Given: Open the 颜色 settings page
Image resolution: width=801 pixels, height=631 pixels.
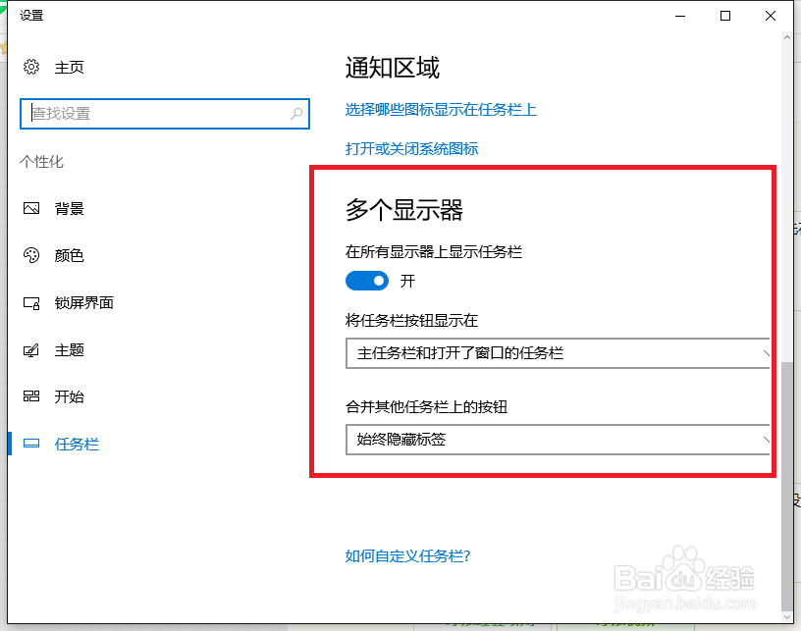Looking at the screenshot, I should (x=69, y=255).
